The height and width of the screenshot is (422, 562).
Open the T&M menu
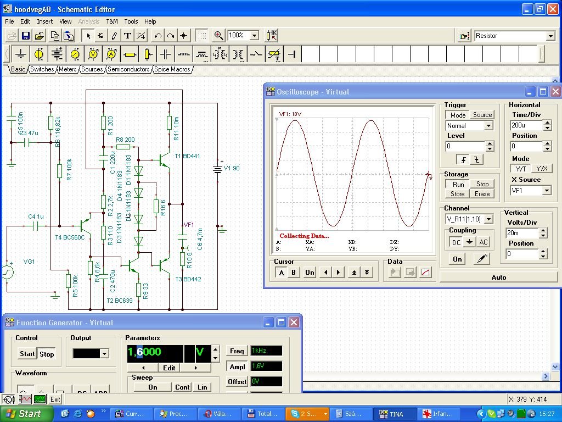tap(112, 21)
